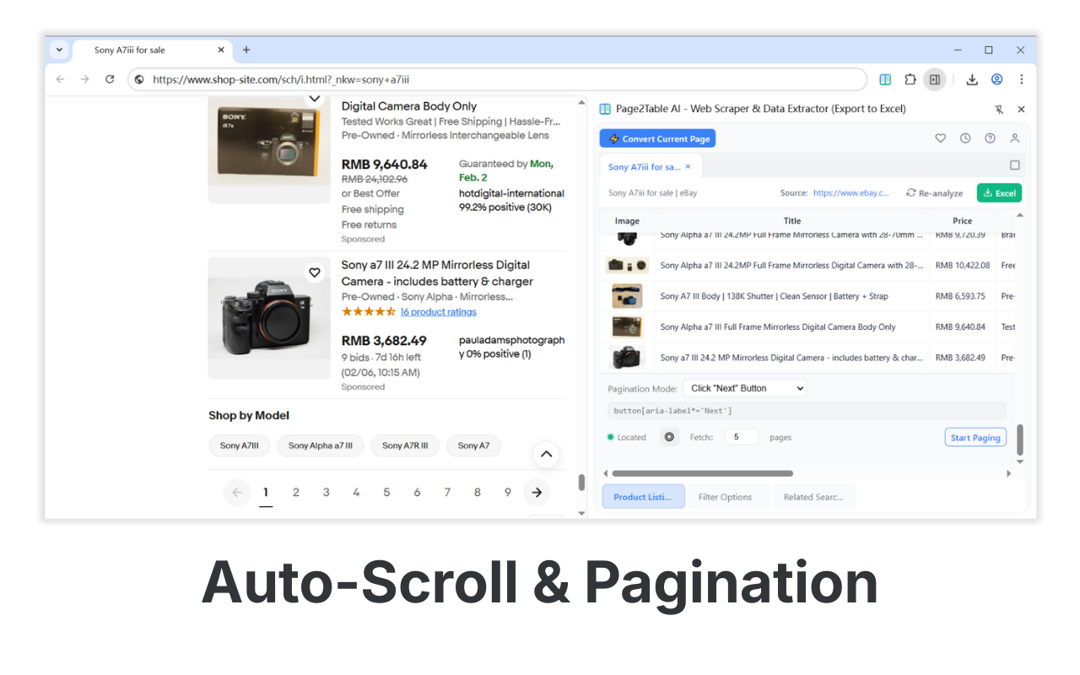Go to results page 5
Screen dimensions: 1080x675
click(386, 493)
